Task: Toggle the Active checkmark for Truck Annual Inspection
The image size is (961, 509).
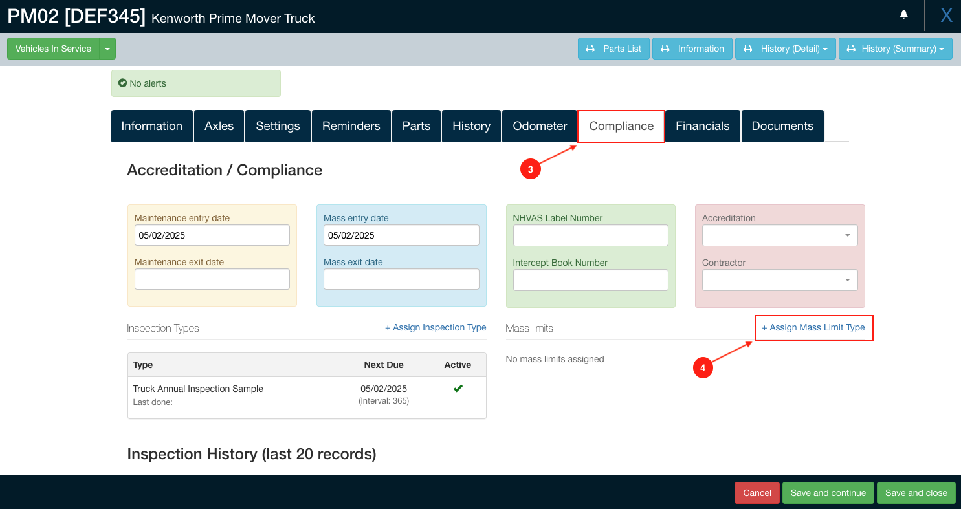Action: tap(458, 389)
